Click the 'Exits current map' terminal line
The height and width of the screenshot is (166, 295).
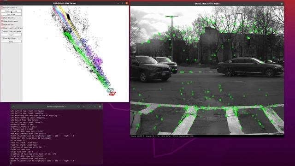tap(20, 149)
